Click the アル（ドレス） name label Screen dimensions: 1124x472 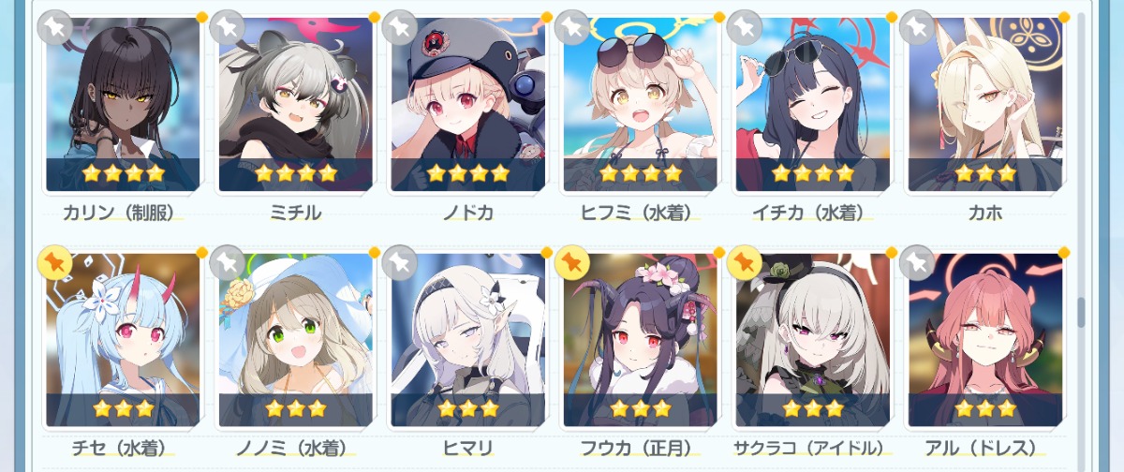point(985,448)
